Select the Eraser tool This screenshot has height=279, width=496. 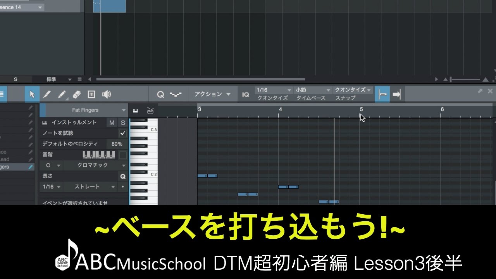[x=77, y=94]
